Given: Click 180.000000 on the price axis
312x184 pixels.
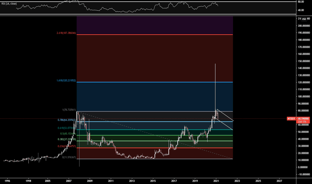Looking at the screenshot, I should 304,40.
